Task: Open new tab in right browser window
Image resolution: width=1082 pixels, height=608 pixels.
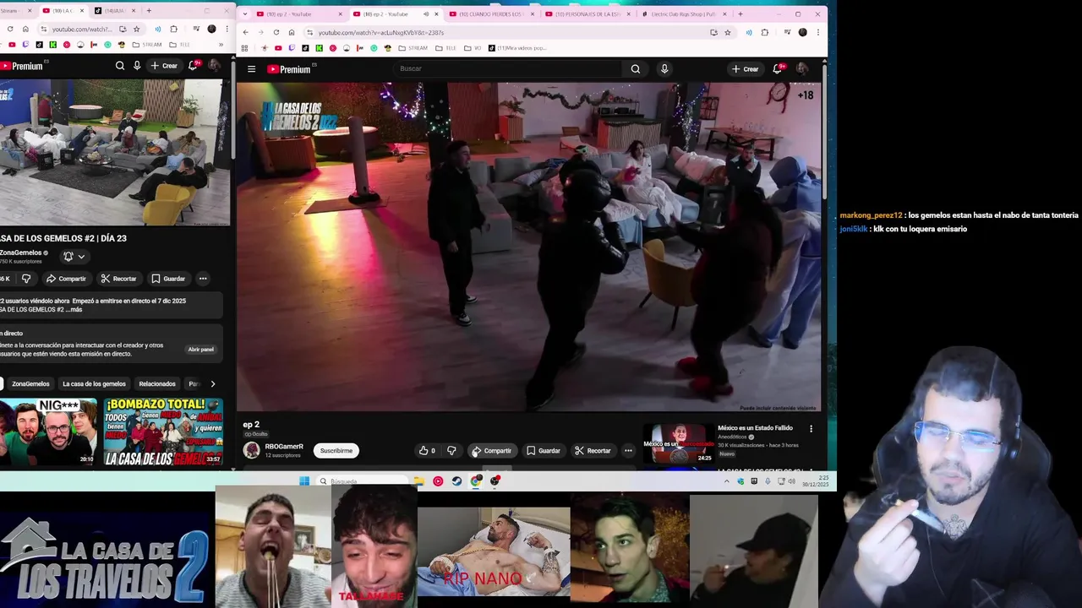Action: (x=740, y=14)
